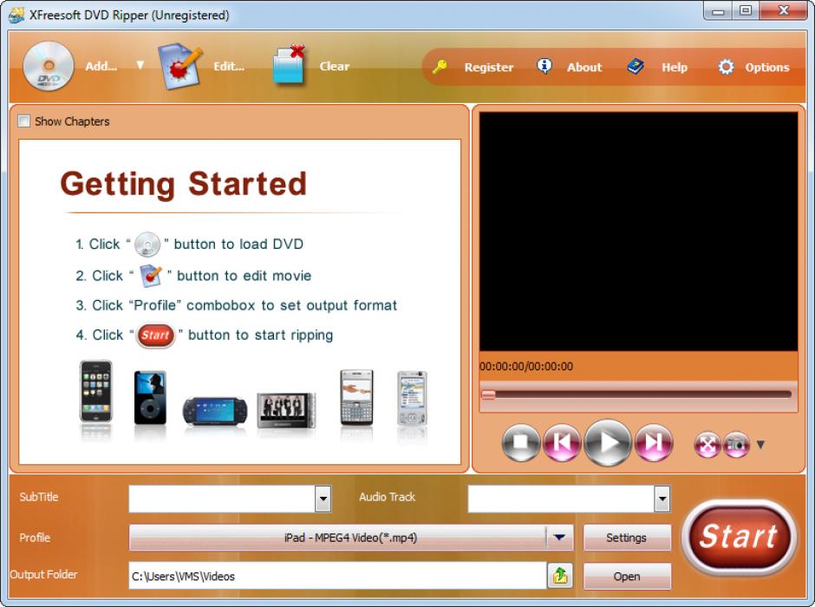The width and height of the screenshot is (815, 607).
Task: Click the iPhone device thumbnail
Action: [x=95, y=391]
